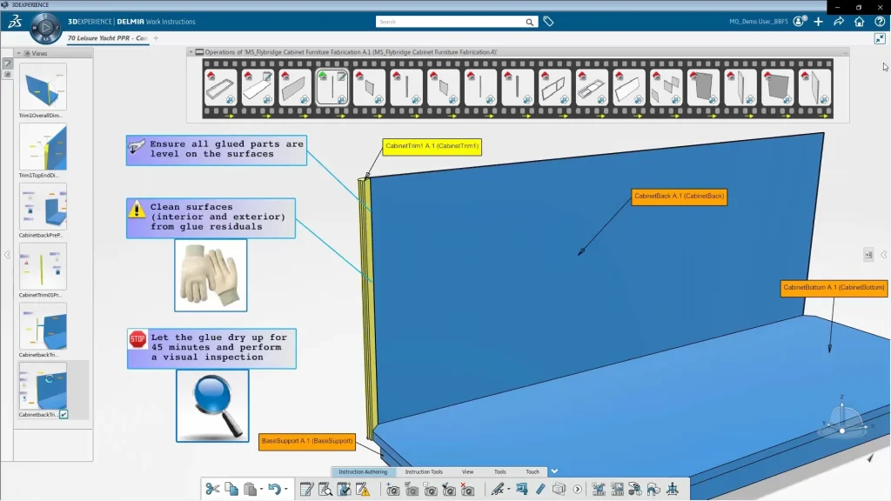The image size is (891, 501).
Task: Switch to the Instruction Tools tab
Action: click(x=424, y=471)
